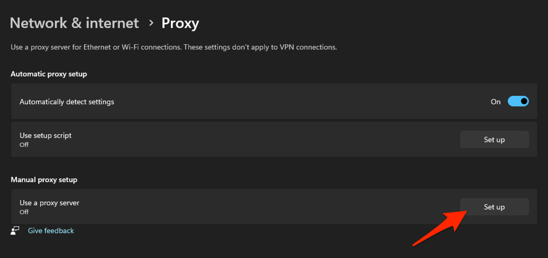Screen dimensions: 548x258
Task: Click Set up for Use setup script
Action: coord(494,140)
